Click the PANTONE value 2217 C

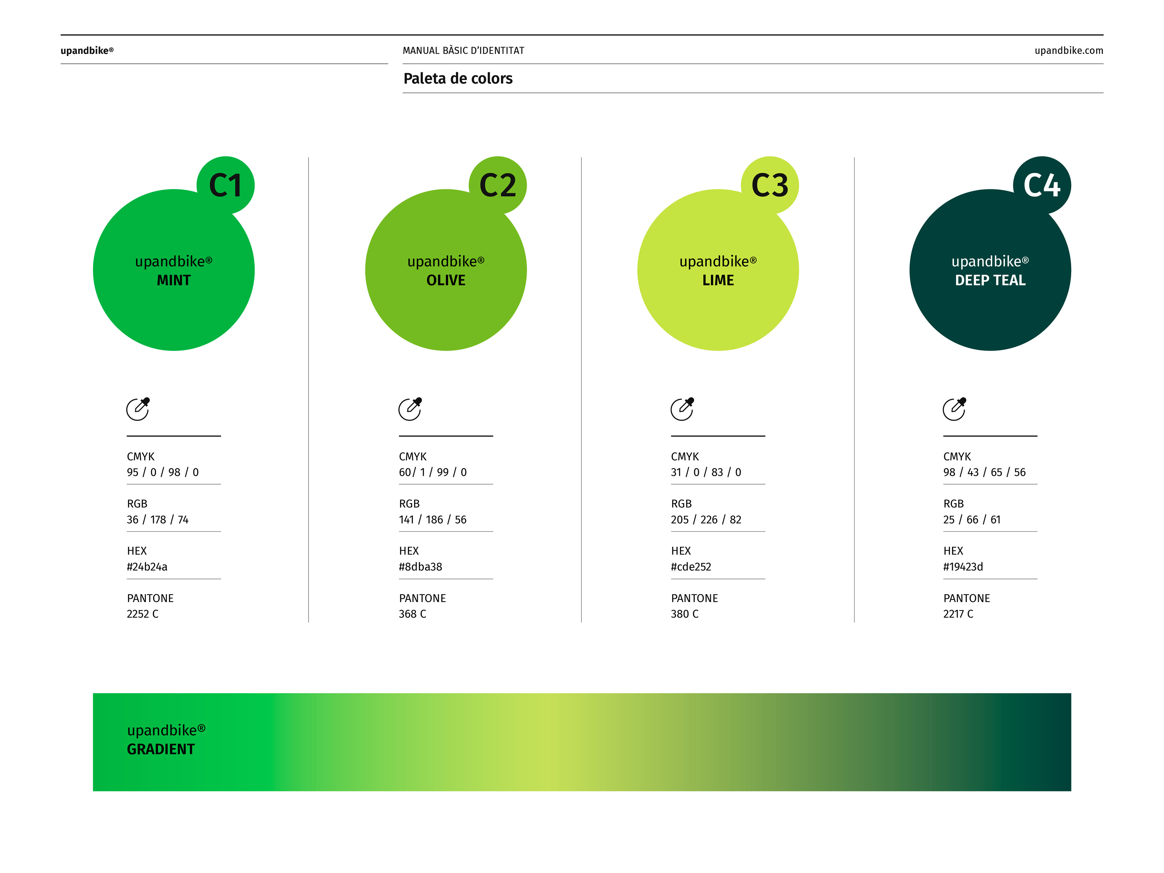(958, 614)
